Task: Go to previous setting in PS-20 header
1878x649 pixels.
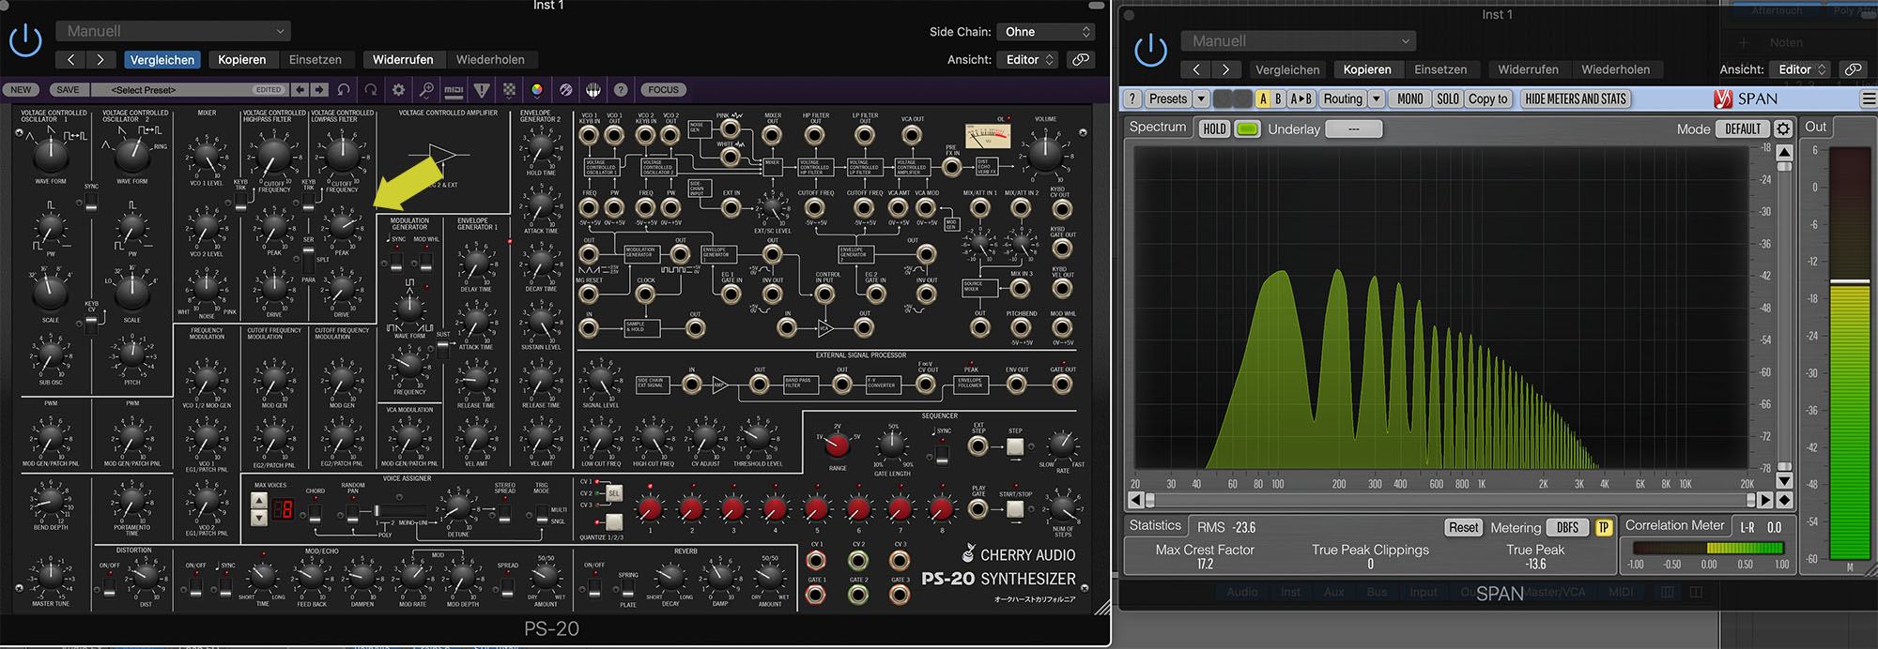Action: (x=70, y=59)
